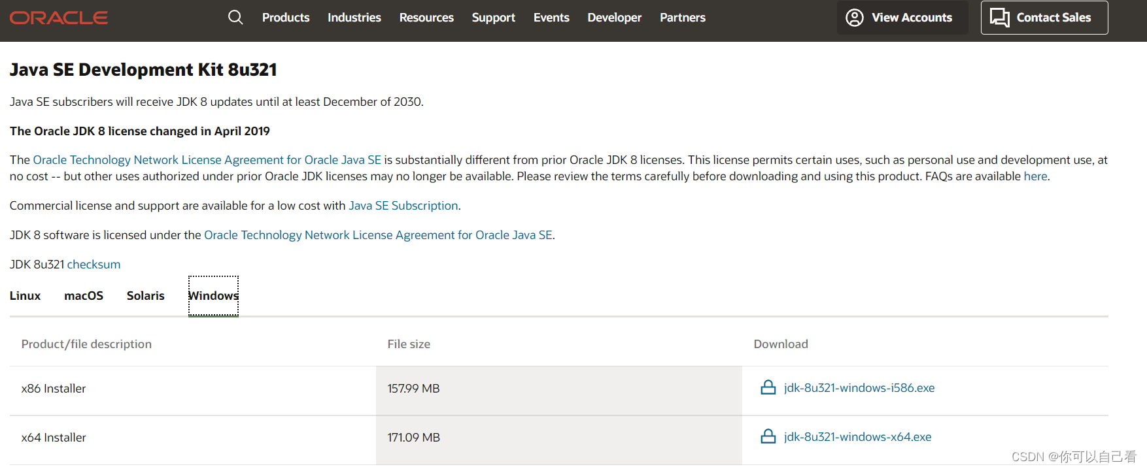Switch to the Solaris tab
The height and width of the screenshot is (469, 1147).
[146, 296]
